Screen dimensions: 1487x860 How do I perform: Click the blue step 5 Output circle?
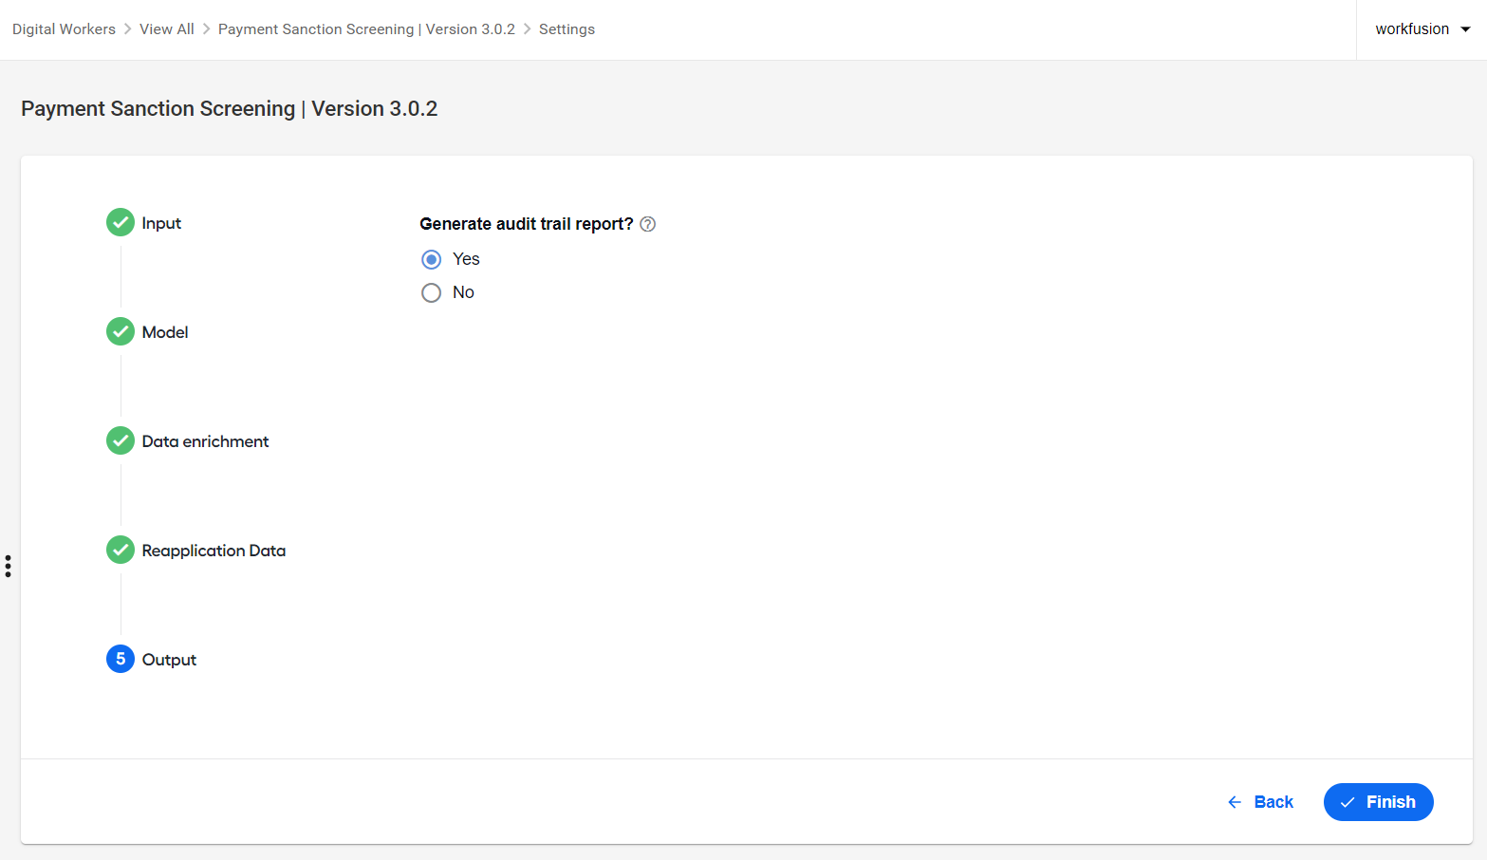pos(121,659)
